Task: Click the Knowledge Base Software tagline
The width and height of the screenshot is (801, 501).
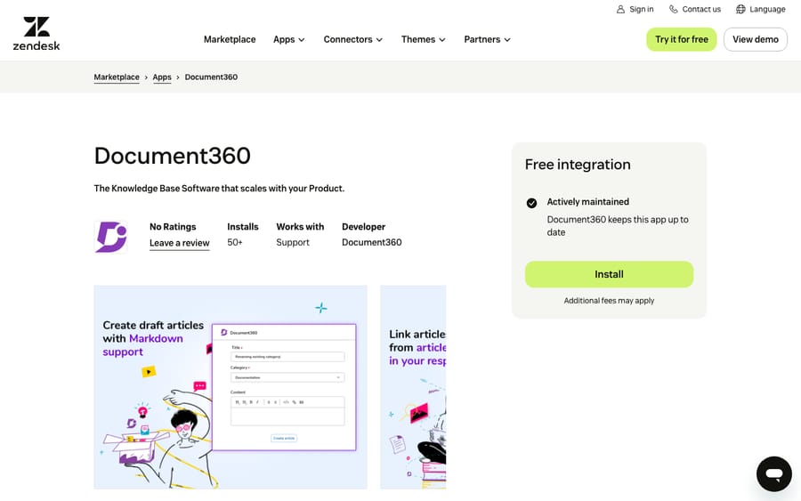Action: (x=219, y=189)
